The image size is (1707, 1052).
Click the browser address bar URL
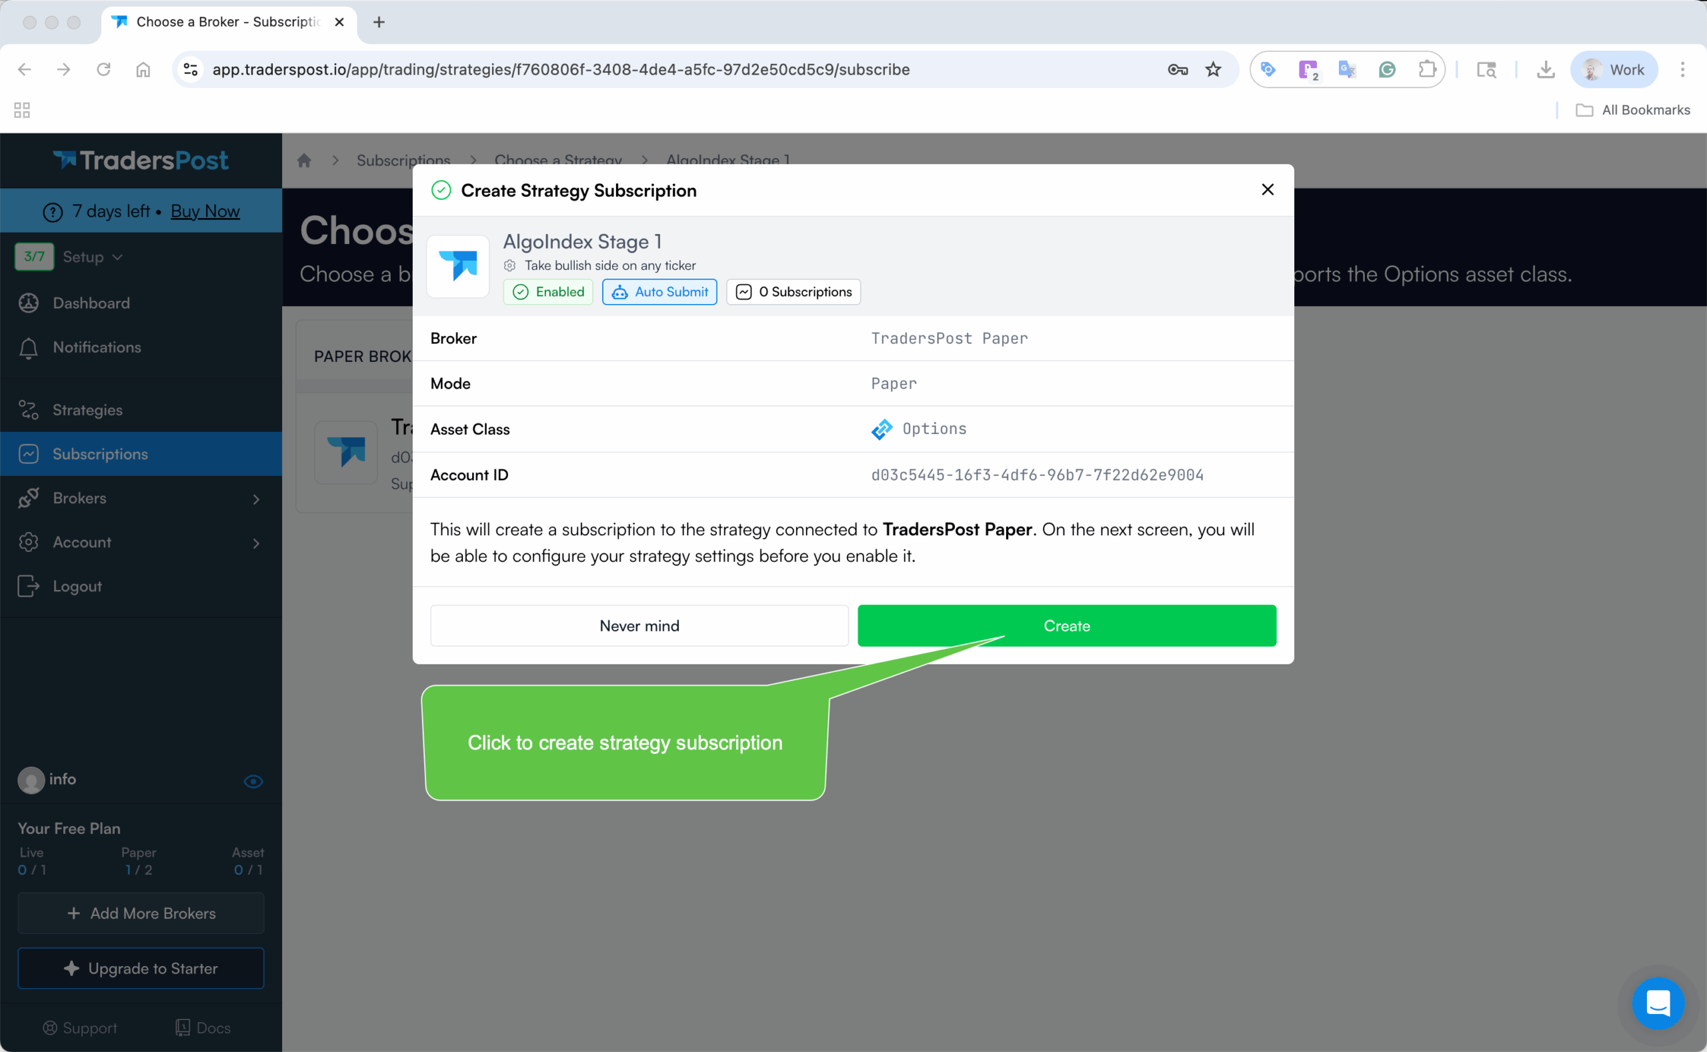coord(561,69)
